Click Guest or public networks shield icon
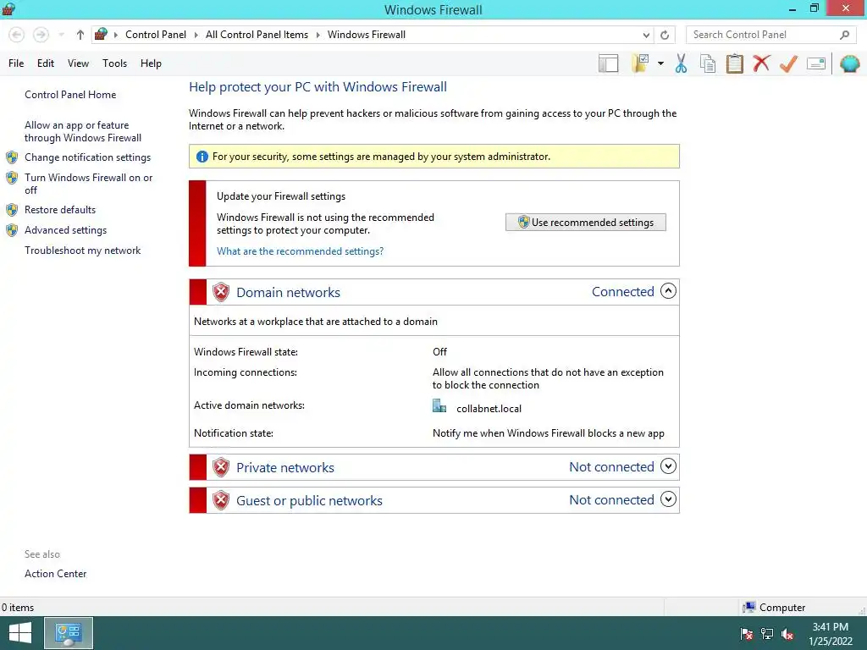Screen dimensions: 867x650 coord(221,500)
